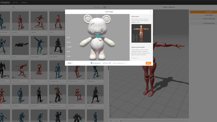Switch to the Characters tab
The height and width of the screenshot is (122, 217).
coord(15,2)
